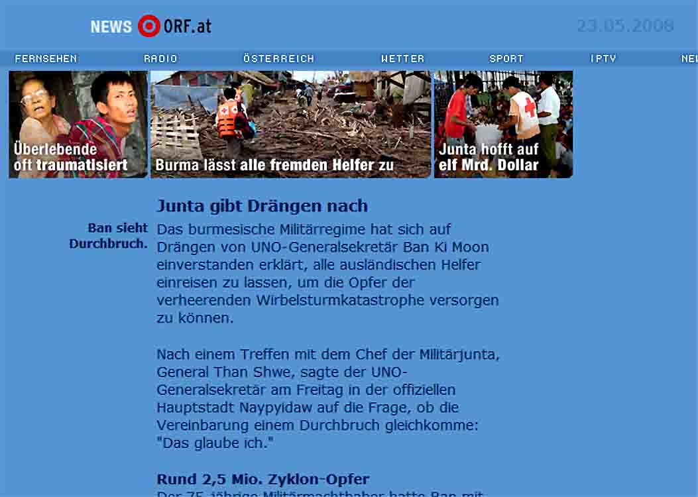
Task: Click the subheading 'Rund 2,5 Mio. Zyklon-Opfer'
Action: (x=262, y=478)
